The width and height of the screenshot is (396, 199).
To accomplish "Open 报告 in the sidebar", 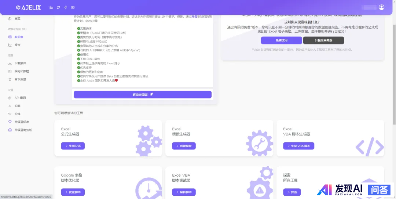I will 17,45.
